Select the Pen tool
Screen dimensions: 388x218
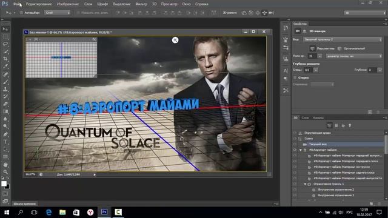(x=5, y=134)
